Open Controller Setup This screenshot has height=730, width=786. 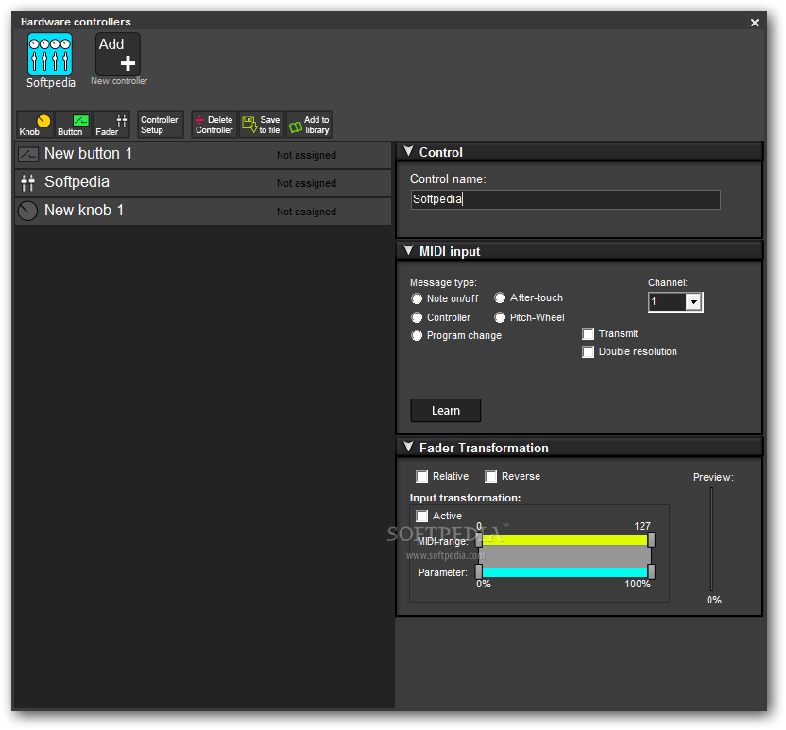[160, 125]
